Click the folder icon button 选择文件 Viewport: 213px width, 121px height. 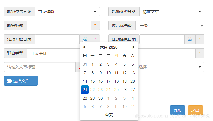click(x=21, y=81)
